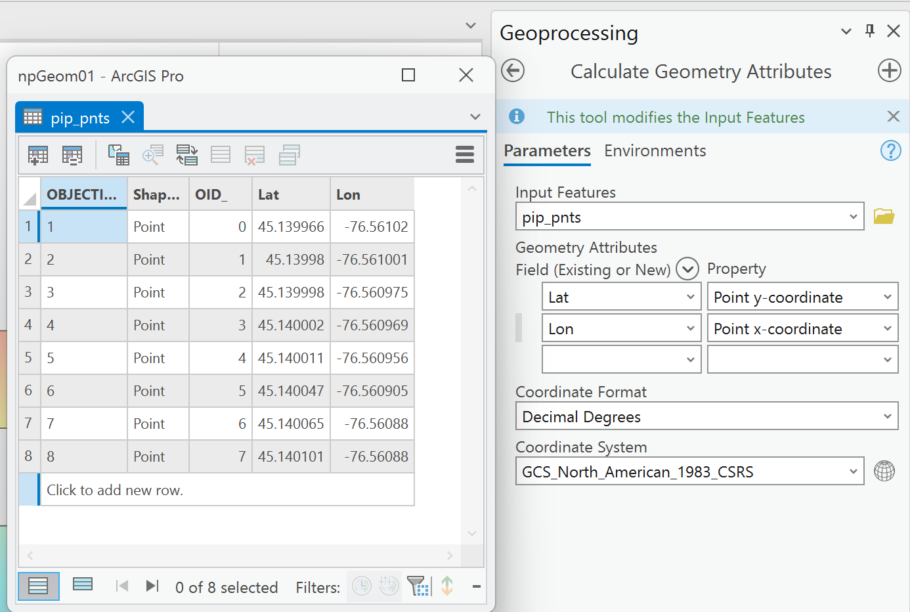Open the Input Features pip_pnts dropdown
Screen dimensions: 910x612
point(853,217)
